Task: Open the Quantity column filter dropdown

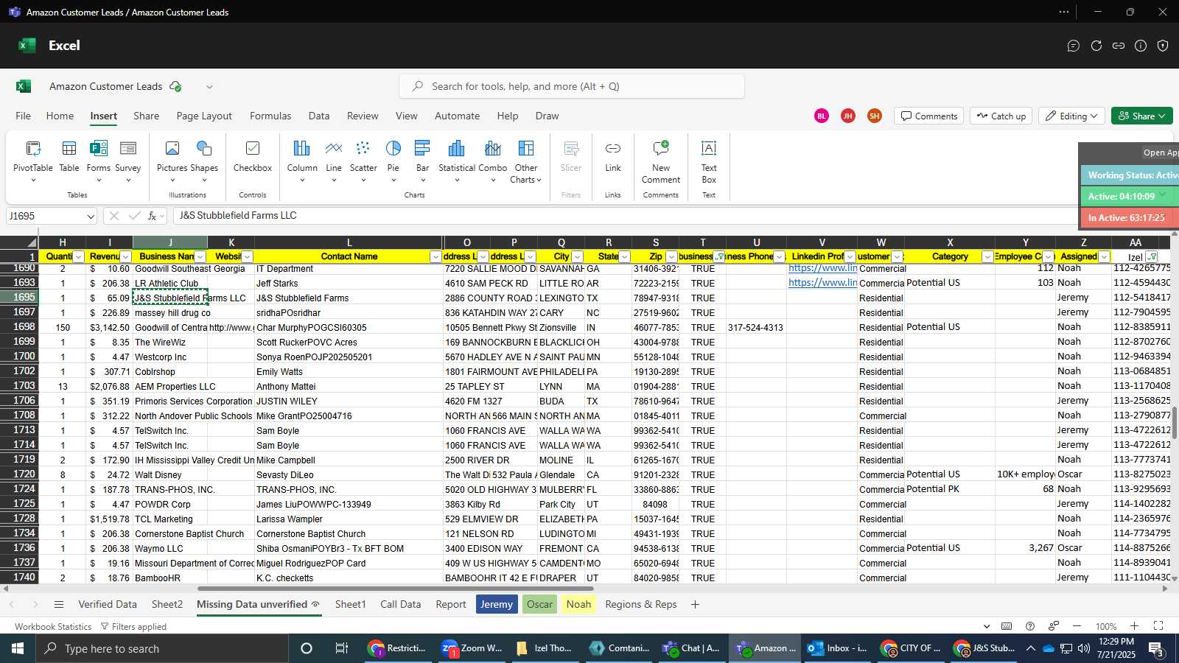Action: [x=78, y=256]
